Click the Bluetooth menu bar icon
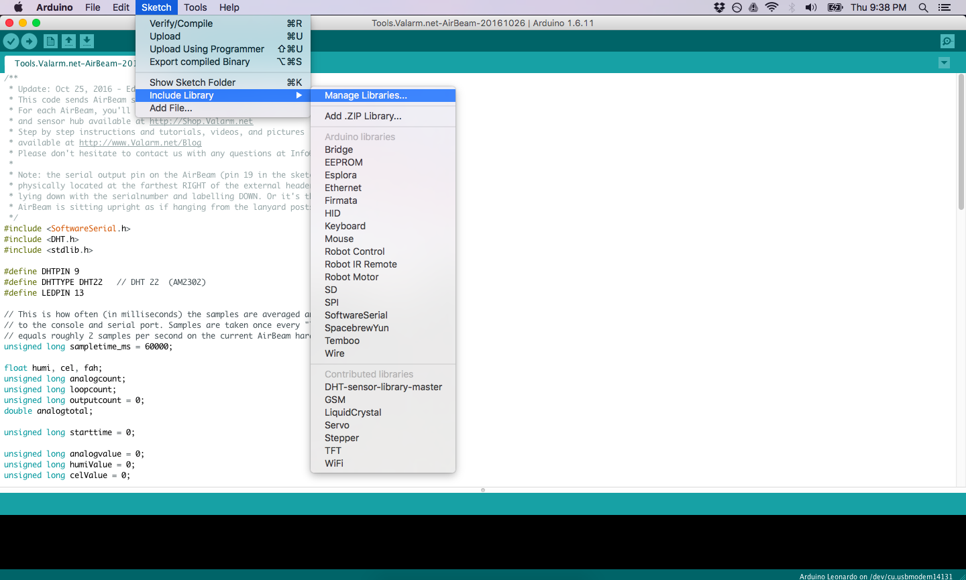The width and height of the screenshot is (966, 580). [792, 7]
